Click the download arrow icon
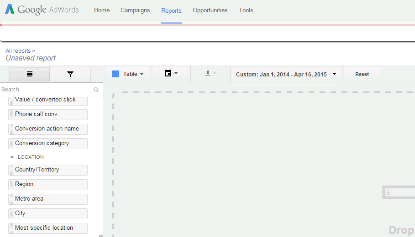Viewport: 415px width, 237px height. click(208, 73)
